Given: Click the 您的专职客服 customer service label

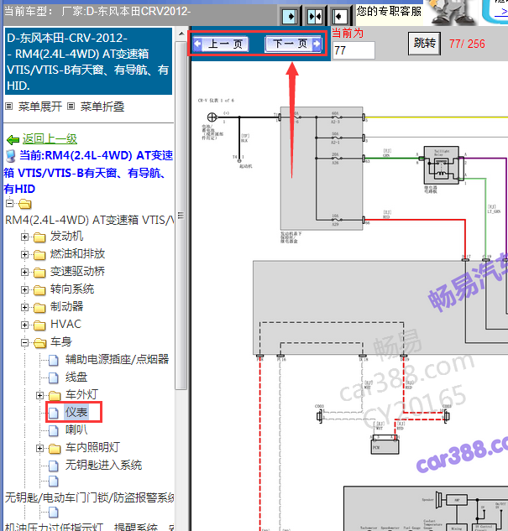Looking at the screenshot, I should click(389, 12).
